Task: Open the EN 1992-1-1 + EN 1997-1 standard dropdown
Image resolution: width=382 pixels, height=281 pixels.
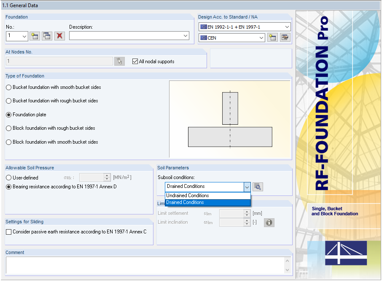Action: coord(287,27)
